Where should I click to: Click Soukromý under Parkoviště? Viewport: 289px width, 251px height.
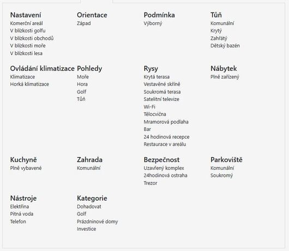221,175
